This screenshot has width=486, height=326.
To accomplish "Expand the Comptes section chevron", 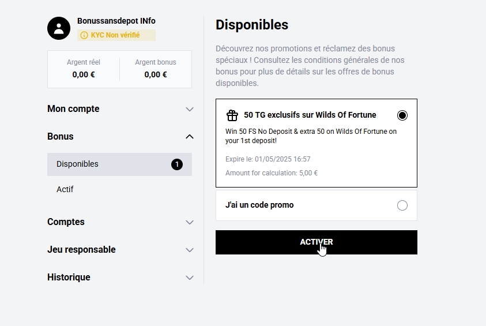I will pos(190,222).
